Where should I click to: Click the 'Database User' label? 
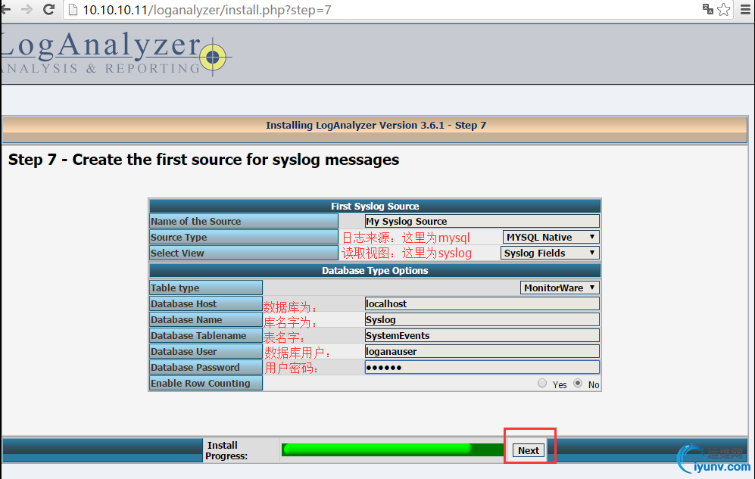183,352
